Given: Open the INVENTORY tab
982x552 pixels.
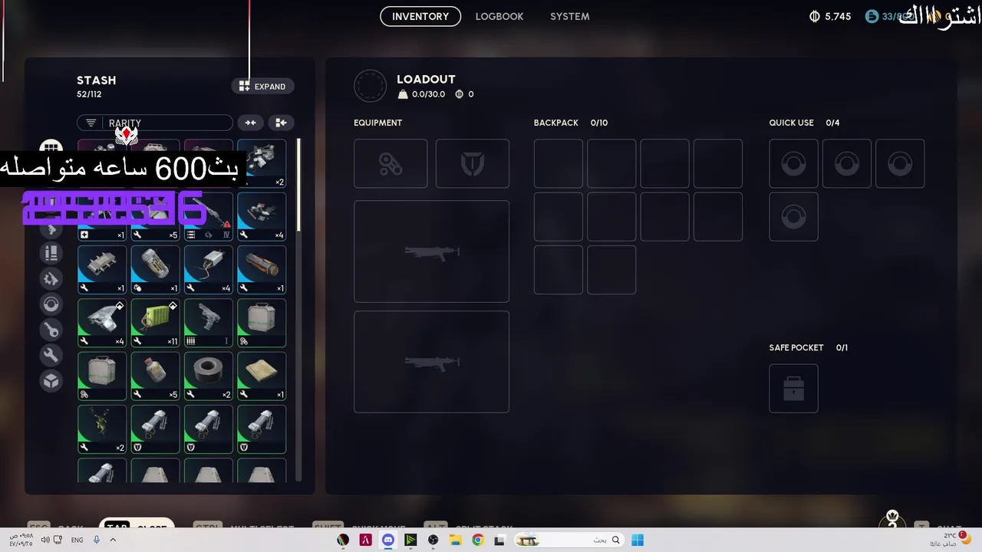Looking at the screenshot, I should [420, 16].
